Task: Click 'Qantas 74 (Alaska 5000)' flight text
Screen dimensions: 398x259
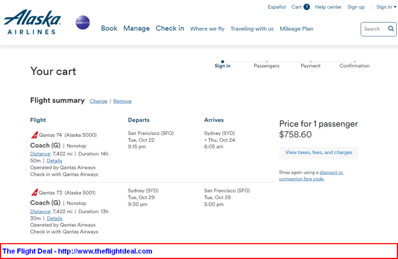Action: pyautogui.click(x=68, y=135)
